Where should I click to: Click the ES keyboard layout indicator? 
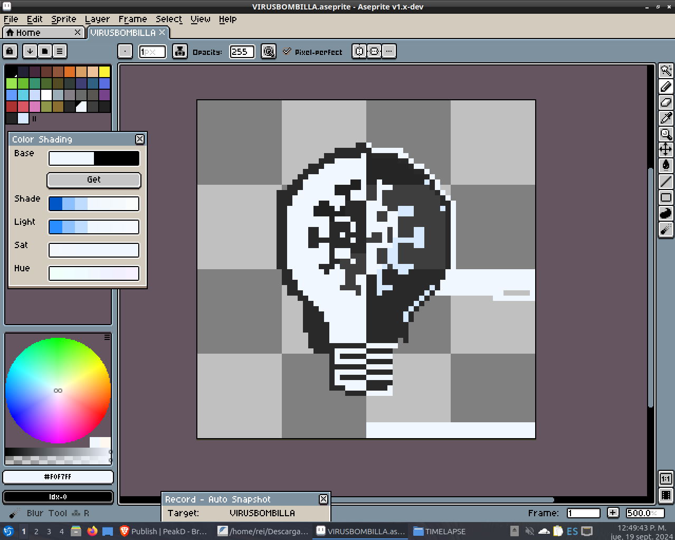[x=573, y=532]
